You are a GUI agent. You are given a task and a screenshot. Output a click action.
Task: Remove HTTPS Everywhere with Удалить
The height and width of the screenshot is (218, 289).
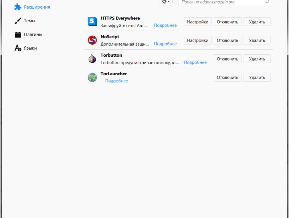(257, 22)
